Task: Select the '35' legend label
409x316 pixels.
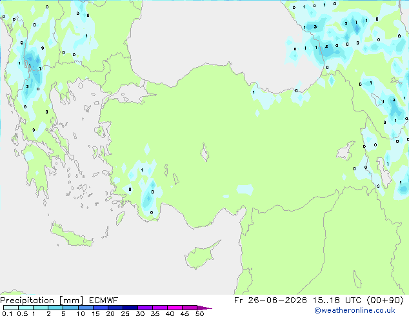Action: [155, 313]
